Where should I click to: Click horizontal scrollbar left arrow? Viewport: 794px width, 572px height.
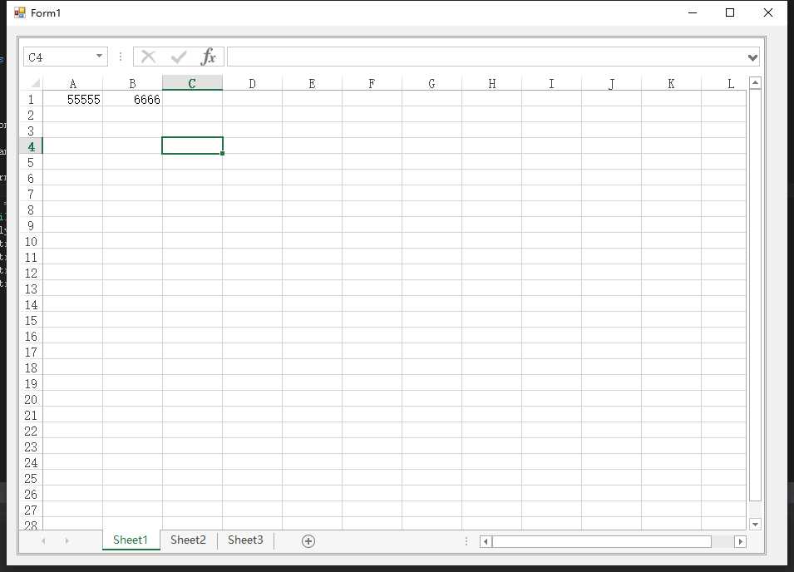pos(486,541)
